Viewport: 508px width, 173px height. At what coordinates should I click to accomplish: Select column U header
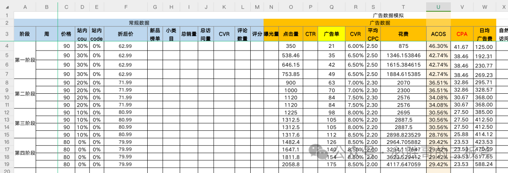(x=438, y=7)
